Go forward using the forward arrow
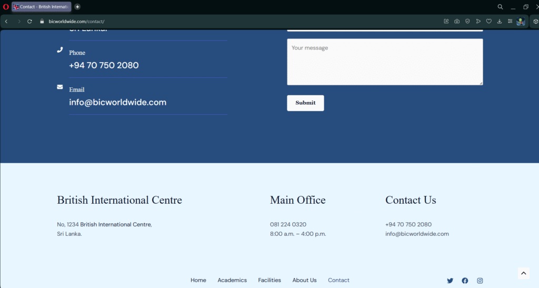This screenshot has width=539, height=288. pos(19,21)
